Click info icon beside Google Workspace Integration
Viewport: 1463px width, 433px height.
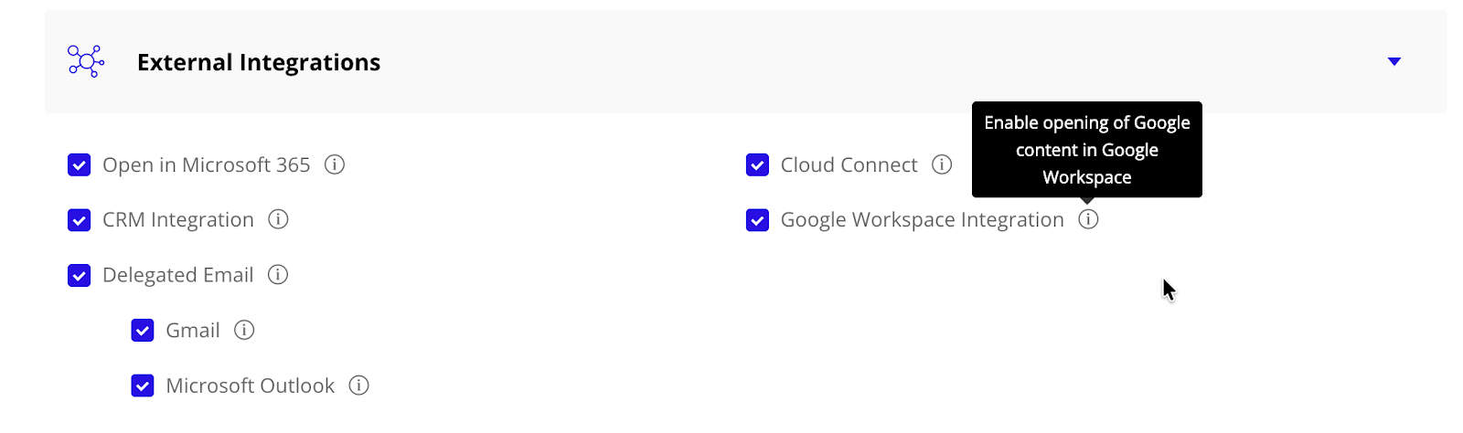(1088, 220)
